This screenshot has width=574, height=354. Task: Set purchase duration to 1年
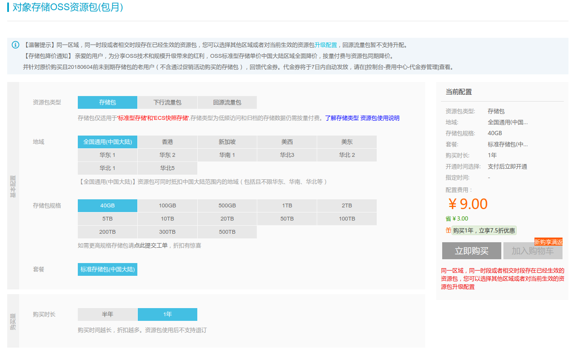pos(168,314)
